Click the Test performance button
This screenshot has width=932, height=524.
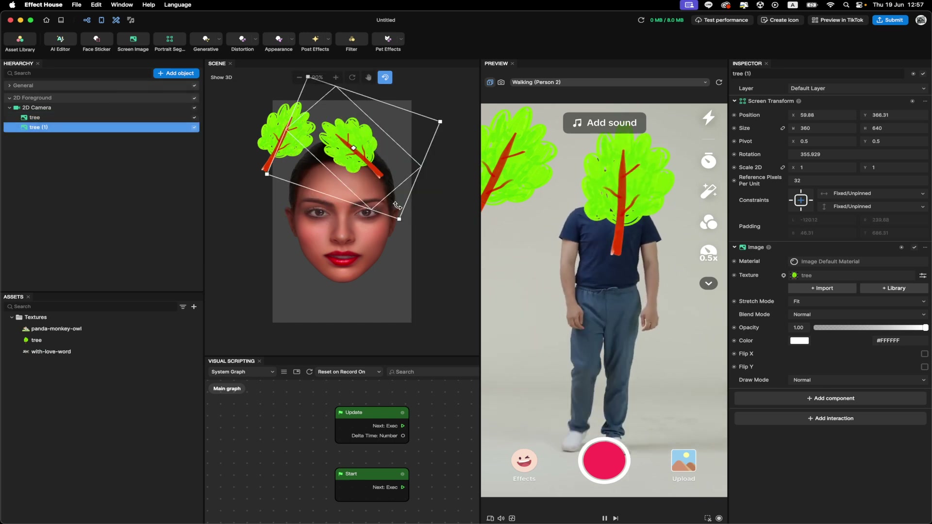pos(721,20)
